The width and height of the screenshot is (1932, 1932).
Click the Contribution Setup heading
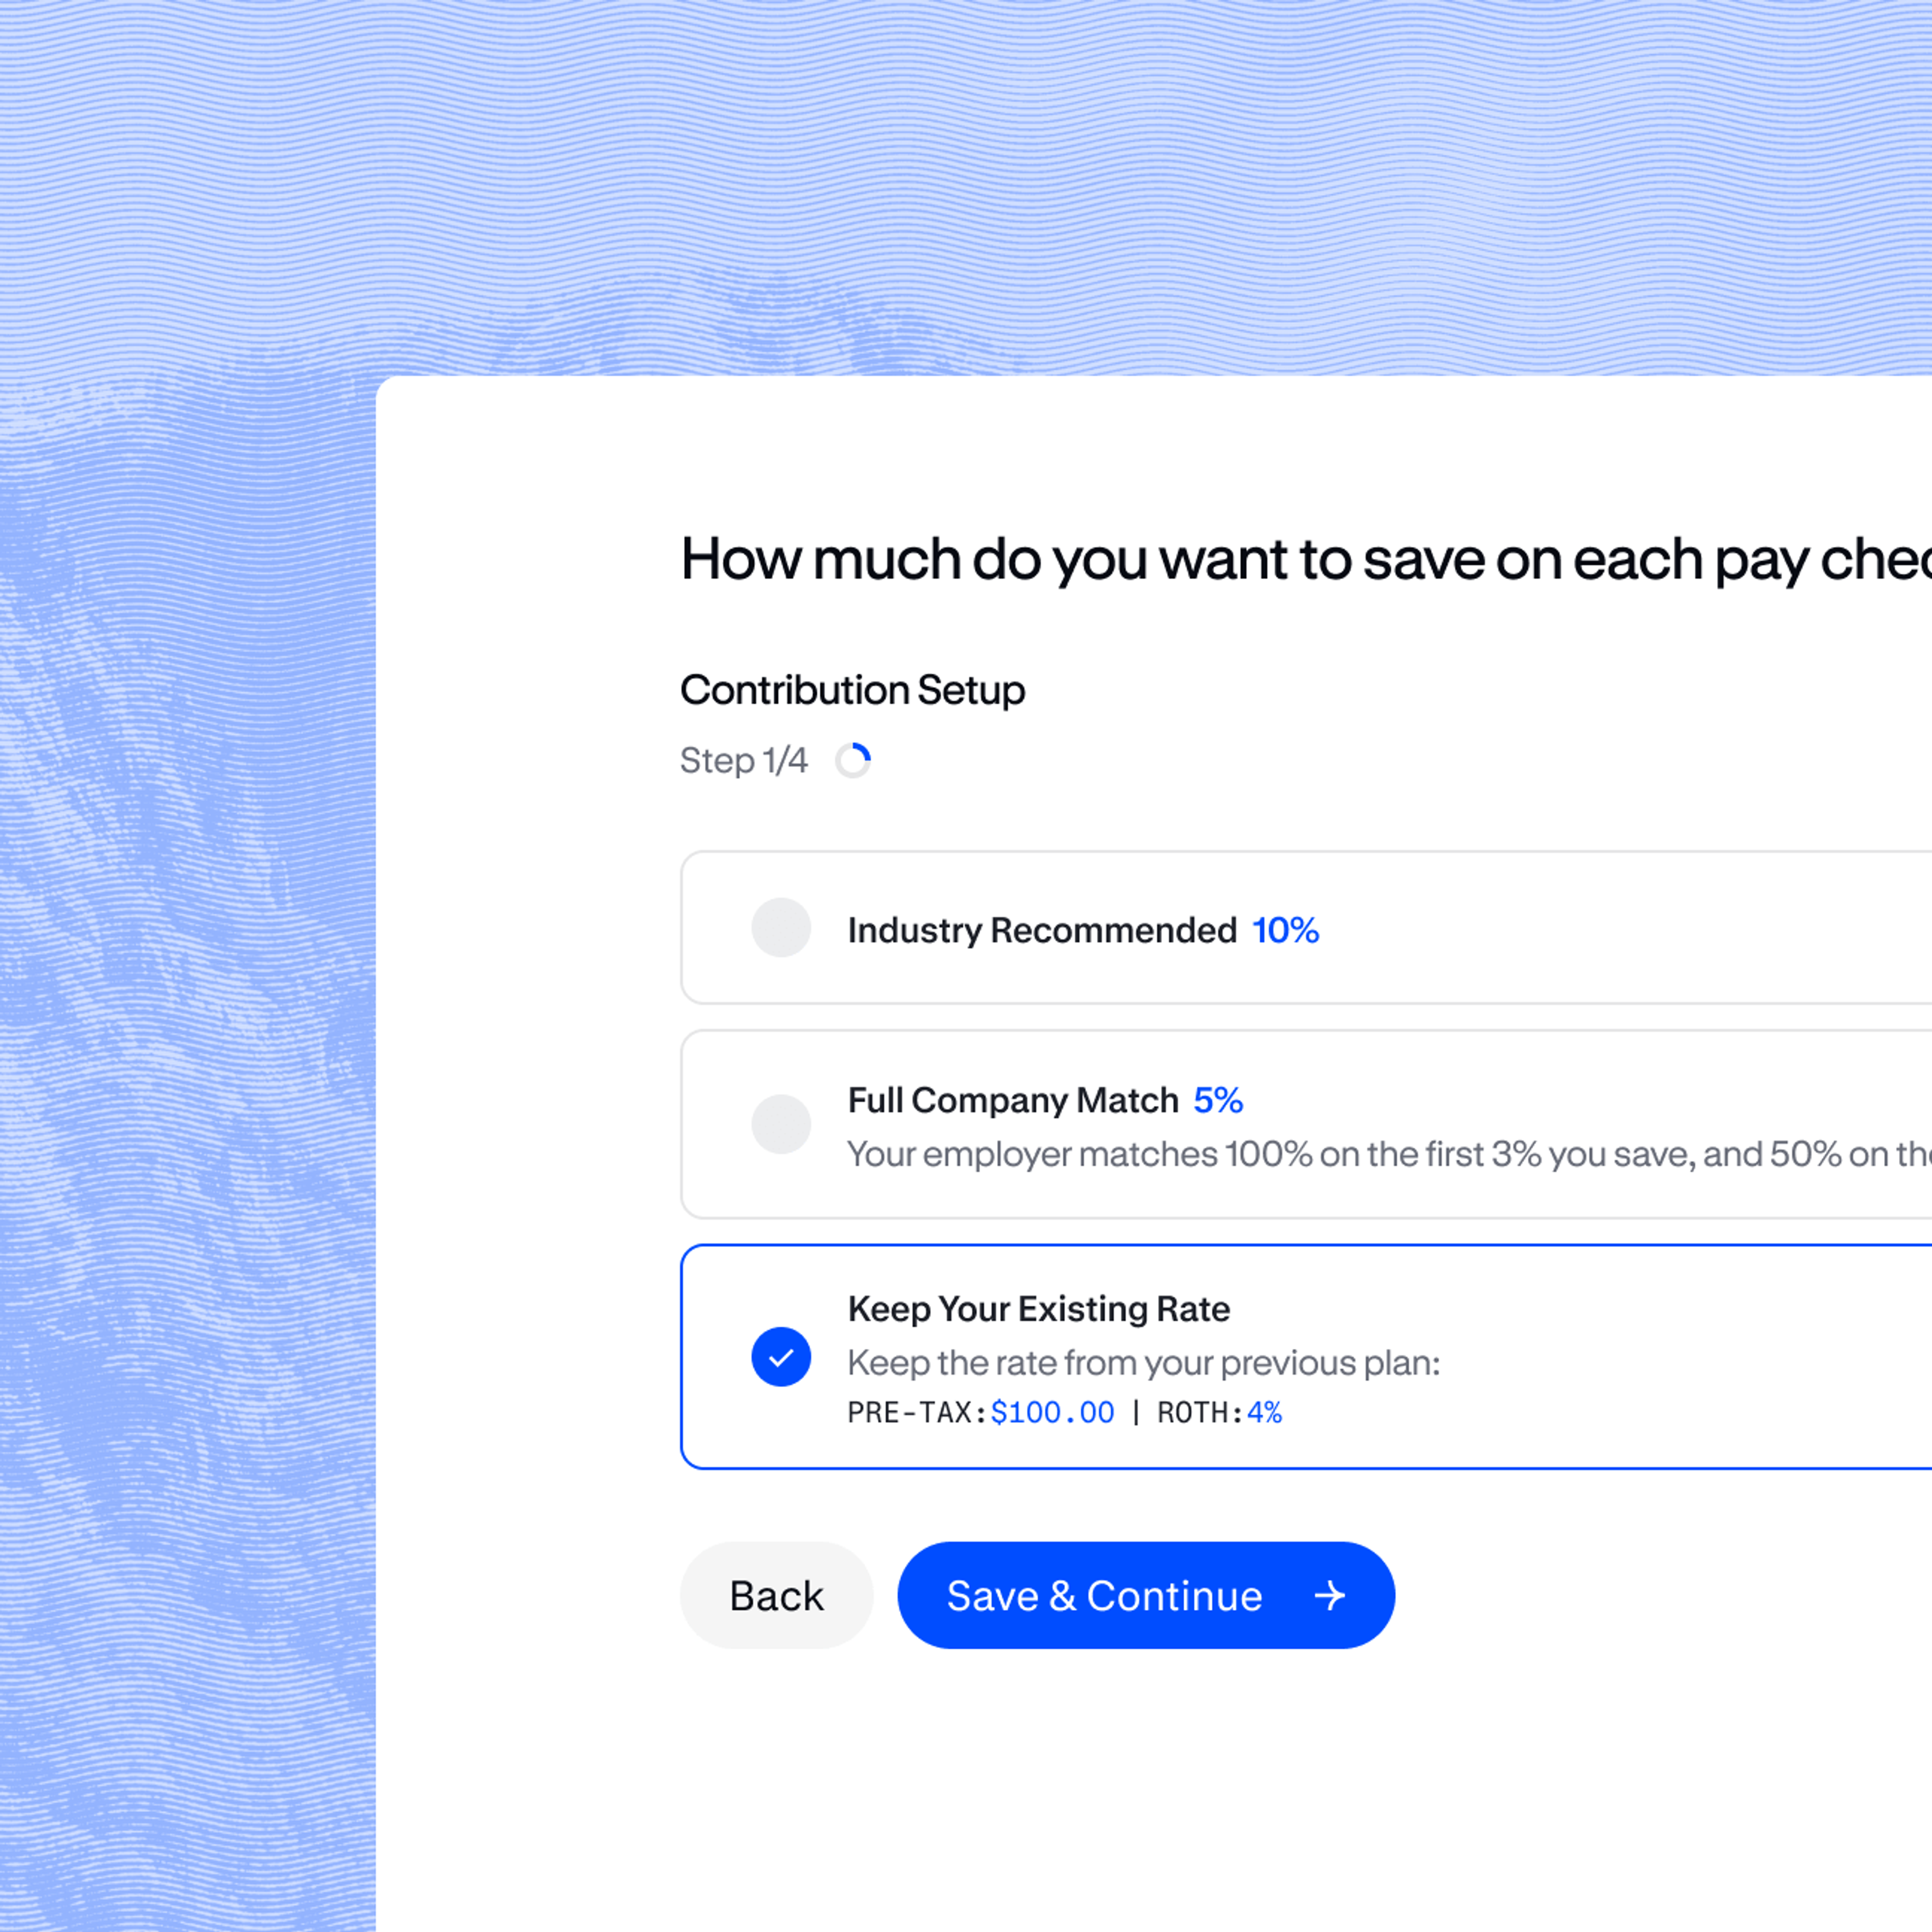pyautogui.click(x=852, y=690)
